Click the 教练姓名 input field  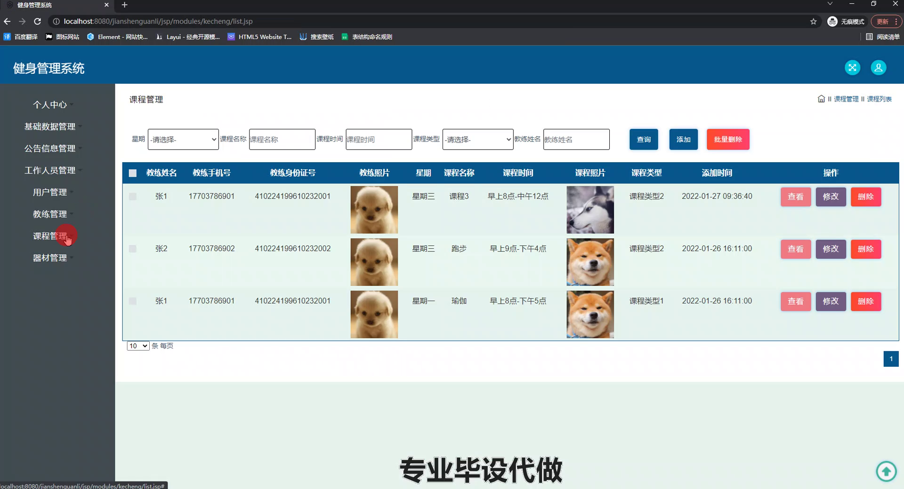pos(576,139)
